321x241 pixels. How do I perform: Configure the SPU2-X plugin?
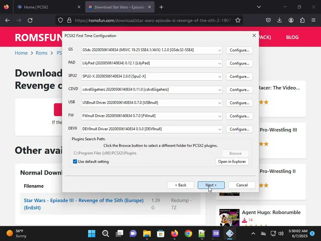coord(239,77)
